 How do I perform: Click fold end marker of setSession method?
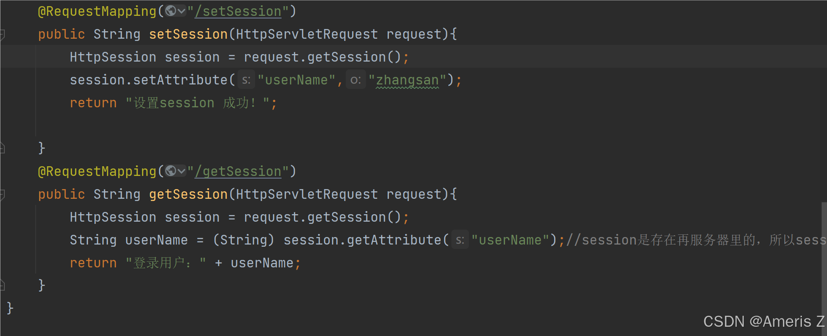[x=2, y=148]
